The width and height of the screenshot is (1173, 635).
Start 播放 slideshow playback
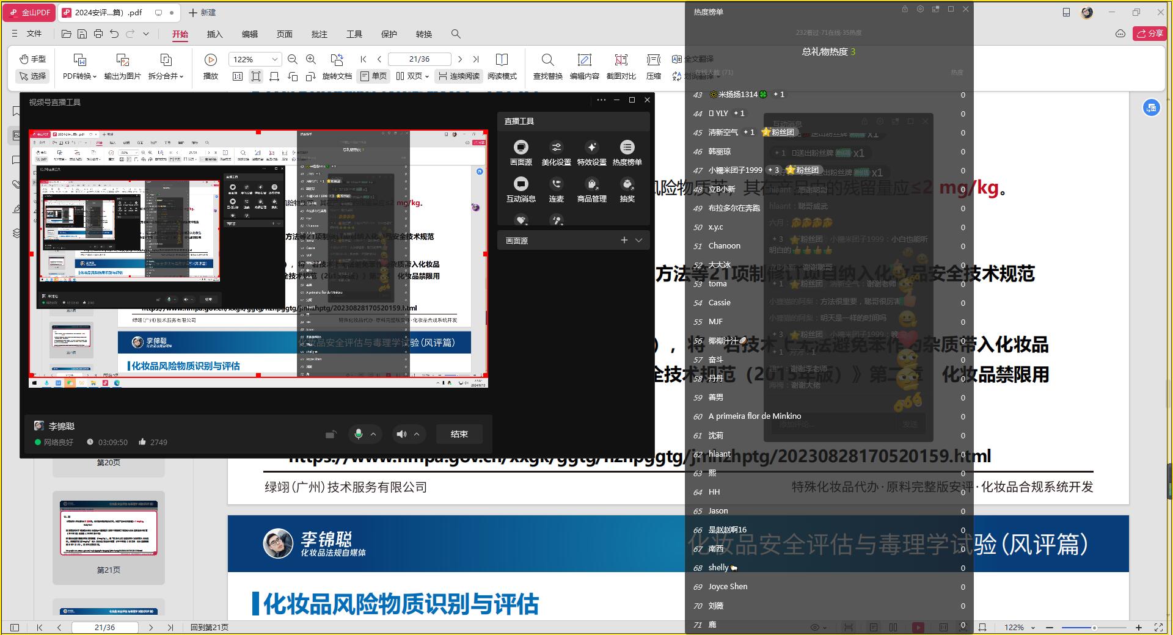tap(210, 67)
